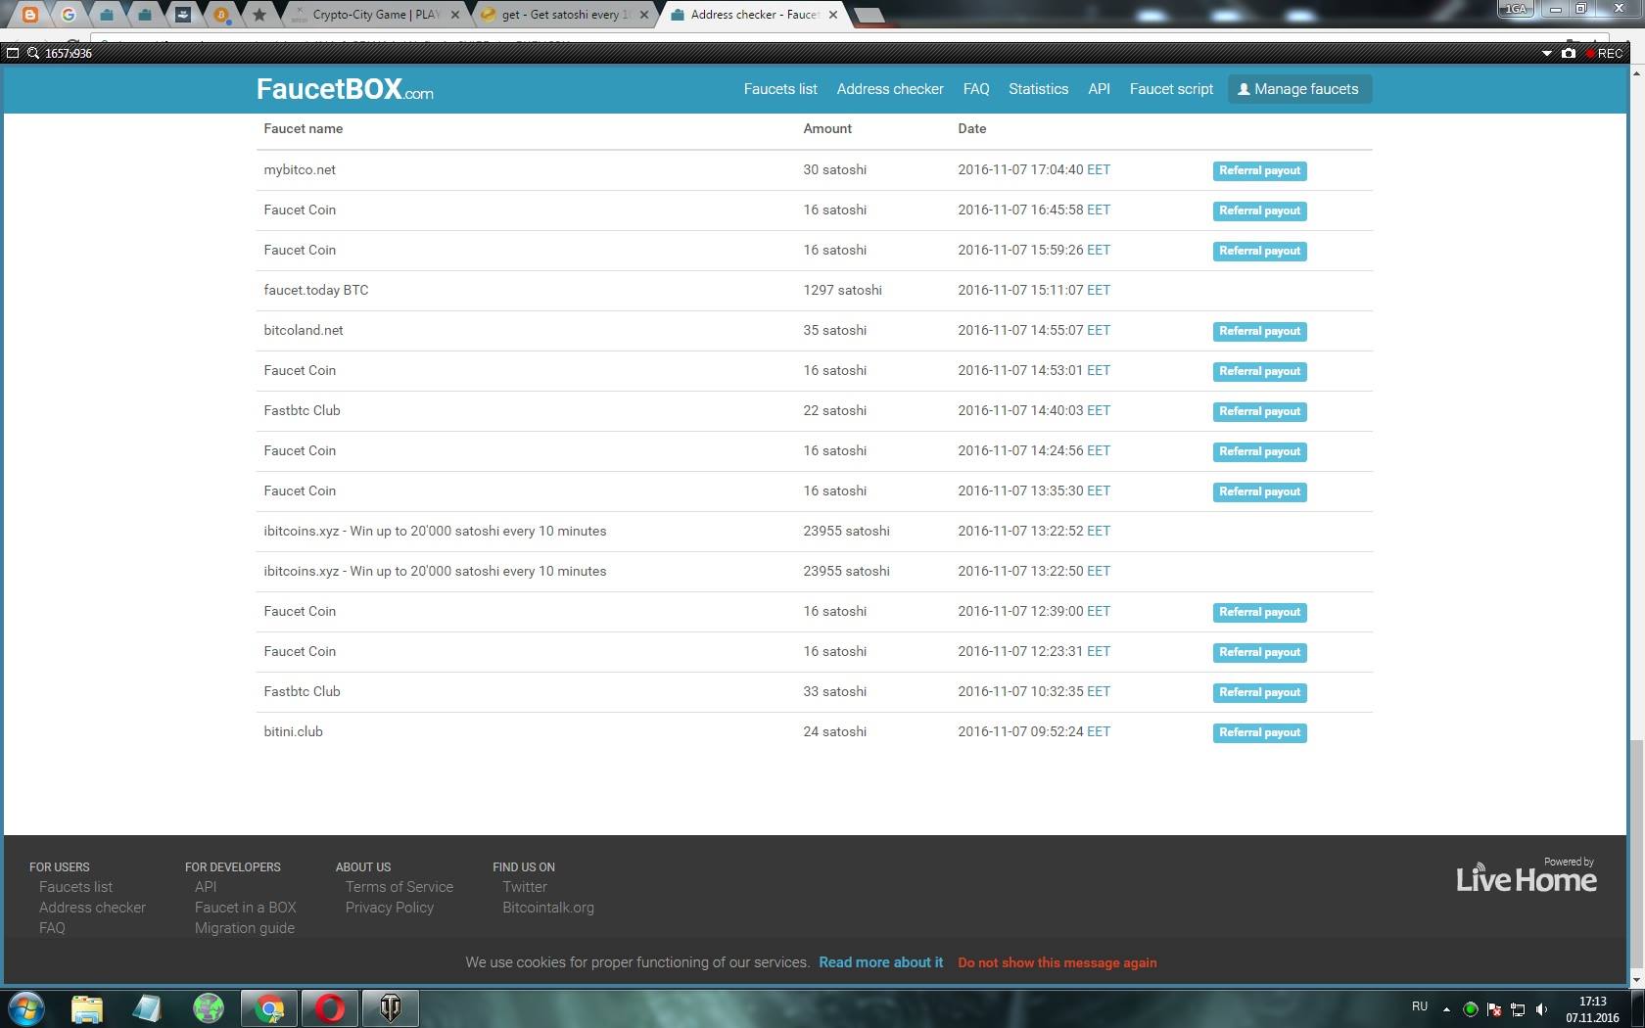Select the 'bitini.club' faucet name
Screen dimensions: 1645x1028
pos(293,731)
